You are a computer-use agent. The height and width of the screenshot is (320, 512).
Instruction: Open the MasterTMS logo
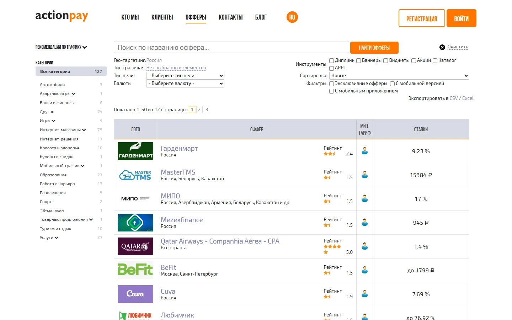click(135, 175)
